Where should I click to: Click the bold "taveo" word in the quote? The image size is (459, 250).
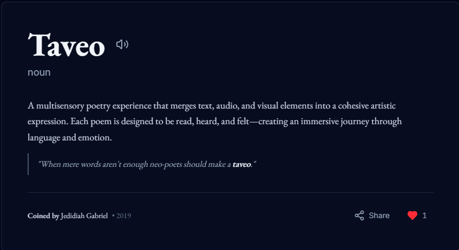point(241,164)
